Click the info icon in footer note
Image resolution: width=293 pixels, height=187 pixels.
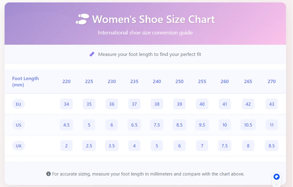(48, 174)
